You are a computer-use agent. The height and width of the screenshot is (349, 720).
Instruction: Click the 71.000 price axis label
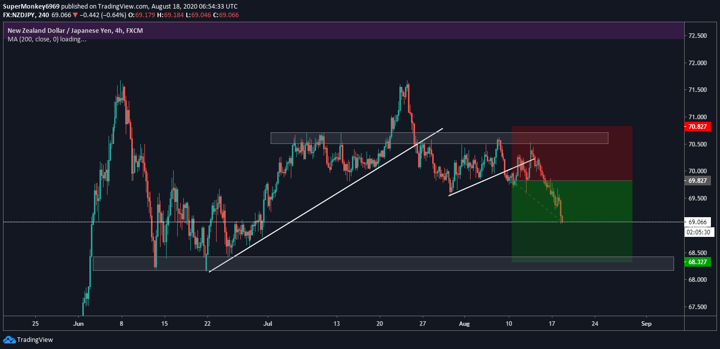tap(697, 117)
